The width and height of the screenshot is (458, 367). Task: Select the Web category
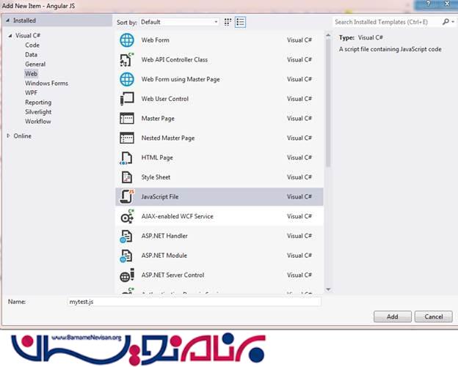click(31, 74)
